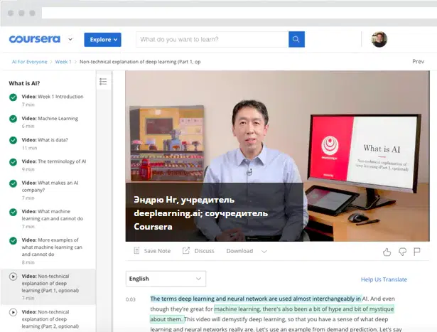Click green checkmark beside 'What machine learning can and cannot do'

(x=13, y=212)
